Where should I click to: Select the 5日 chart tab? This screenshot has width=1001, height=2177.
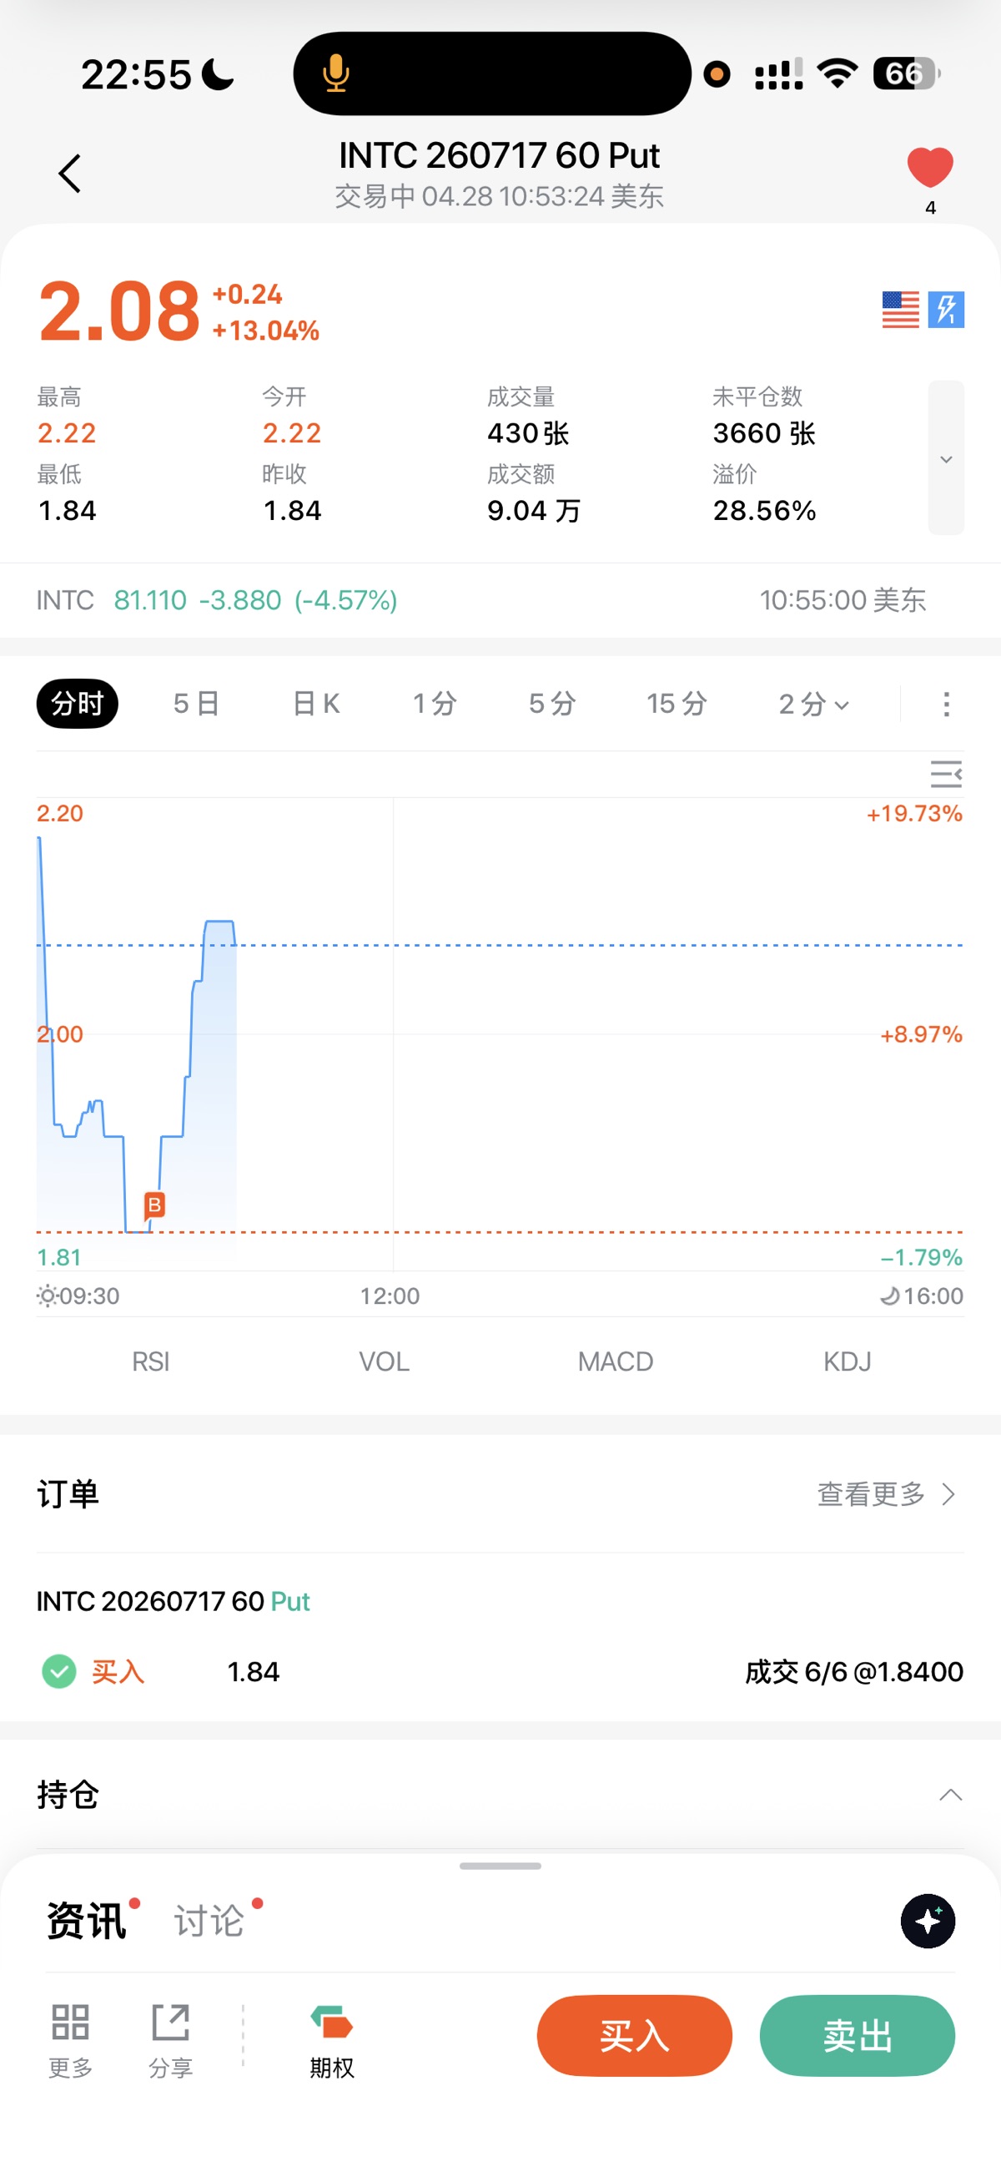pyautogui.click(x=196, y=703)
